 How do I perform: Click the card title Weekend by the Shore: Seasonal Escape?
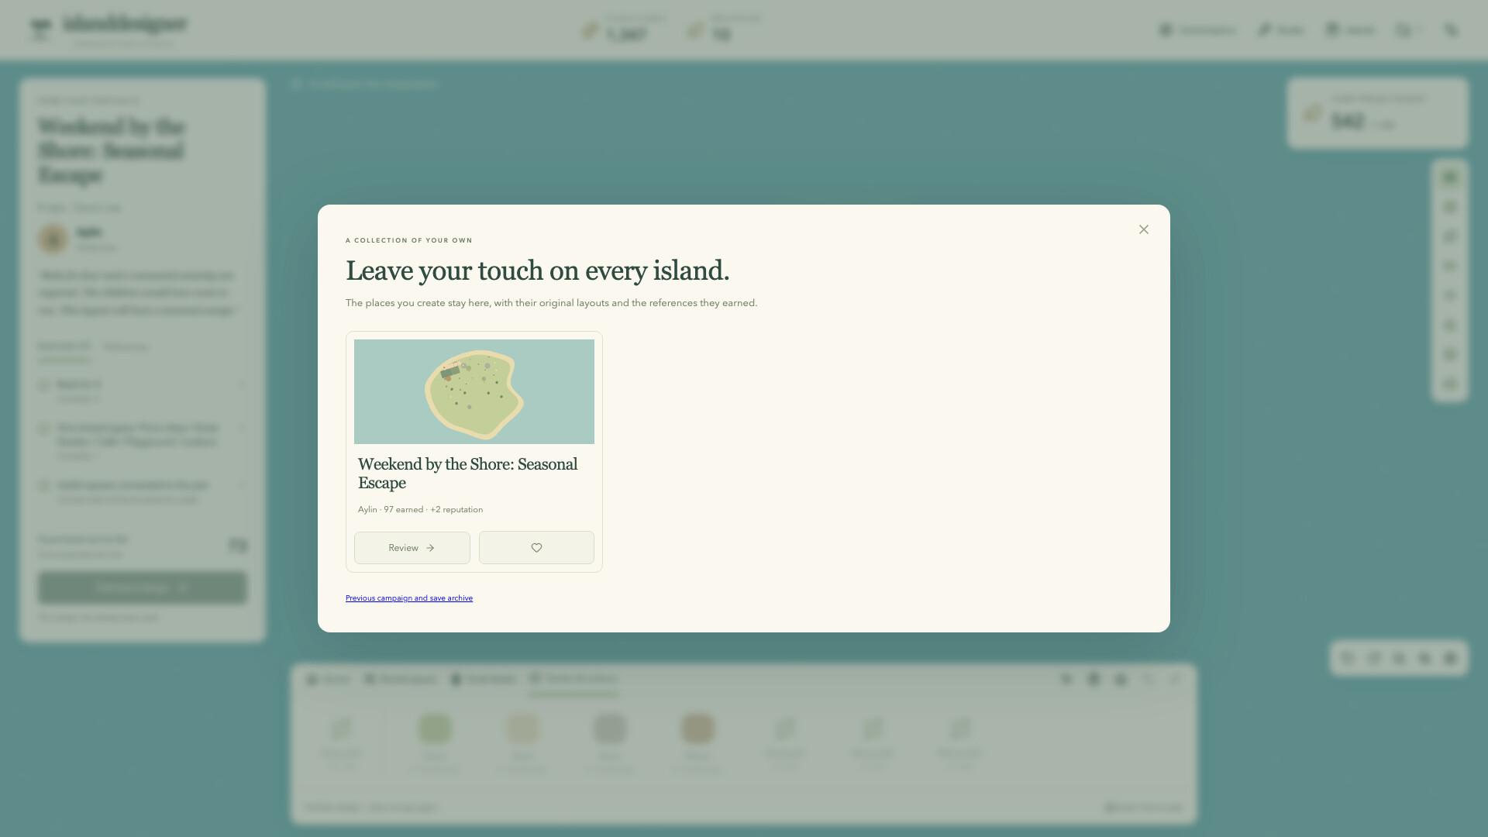pos(468,474)
